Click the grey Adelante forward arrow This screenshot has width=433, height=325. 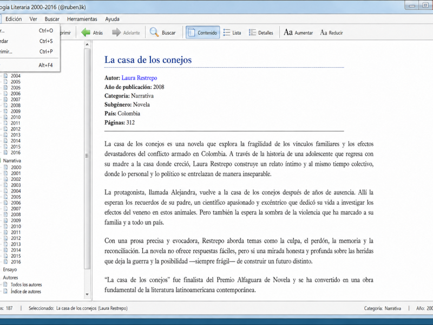[126, 32]
